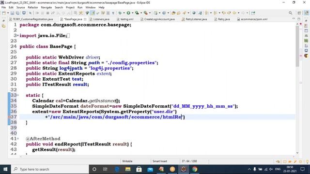Open the Terminal toolbar icon

coord(24,13)
